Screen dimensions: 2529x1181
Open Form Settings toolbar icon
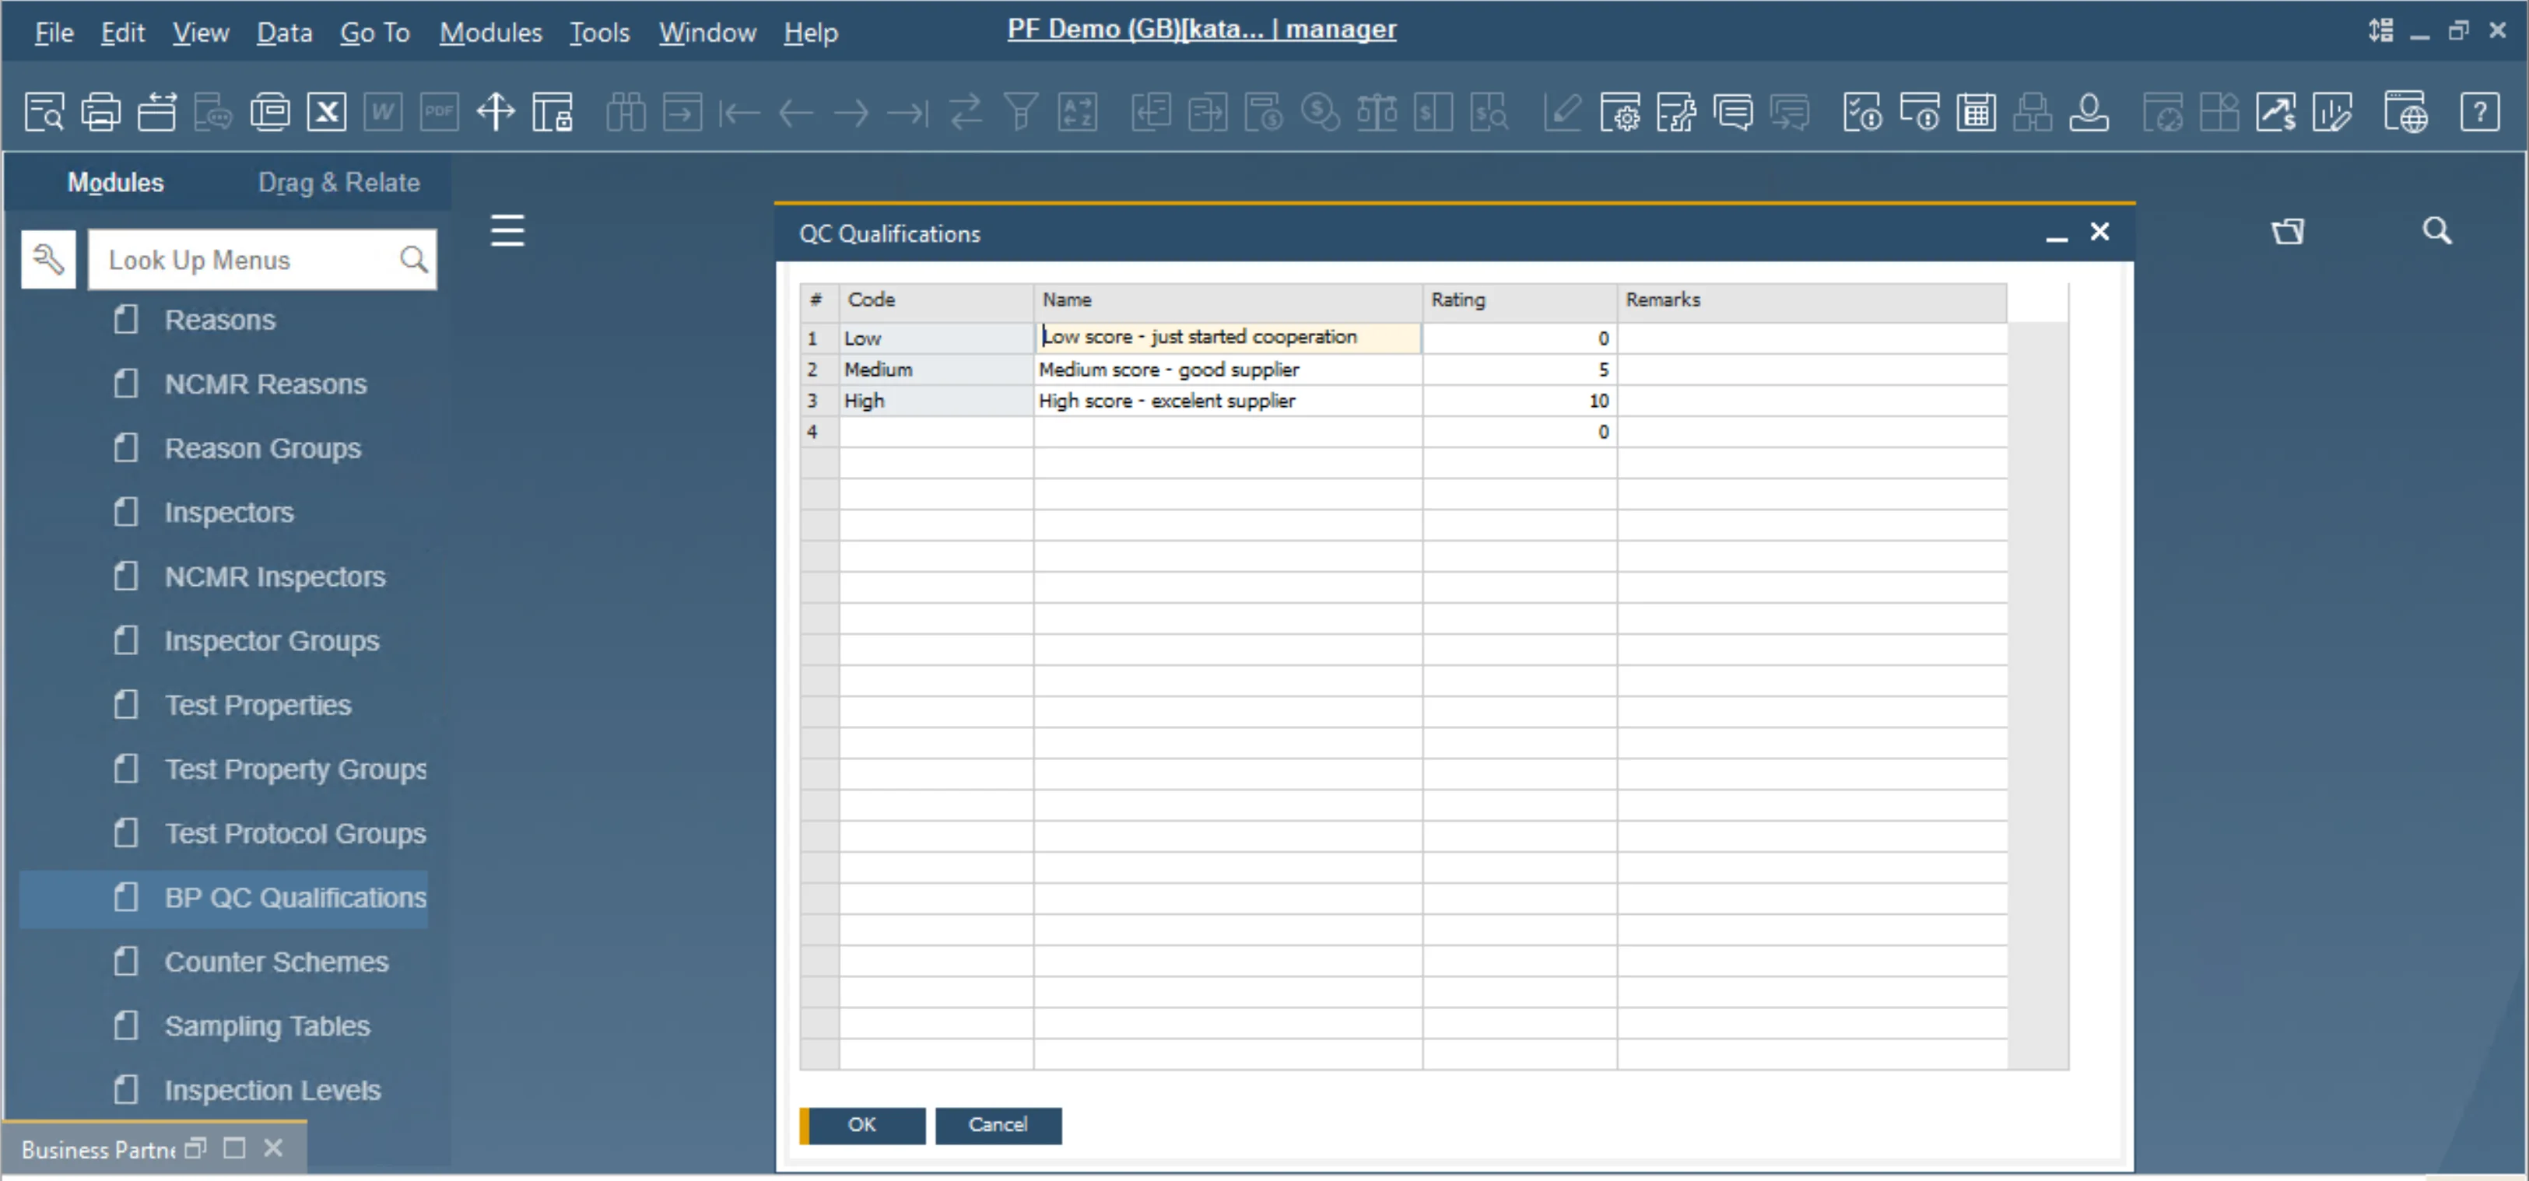(x=1619, y=111)
